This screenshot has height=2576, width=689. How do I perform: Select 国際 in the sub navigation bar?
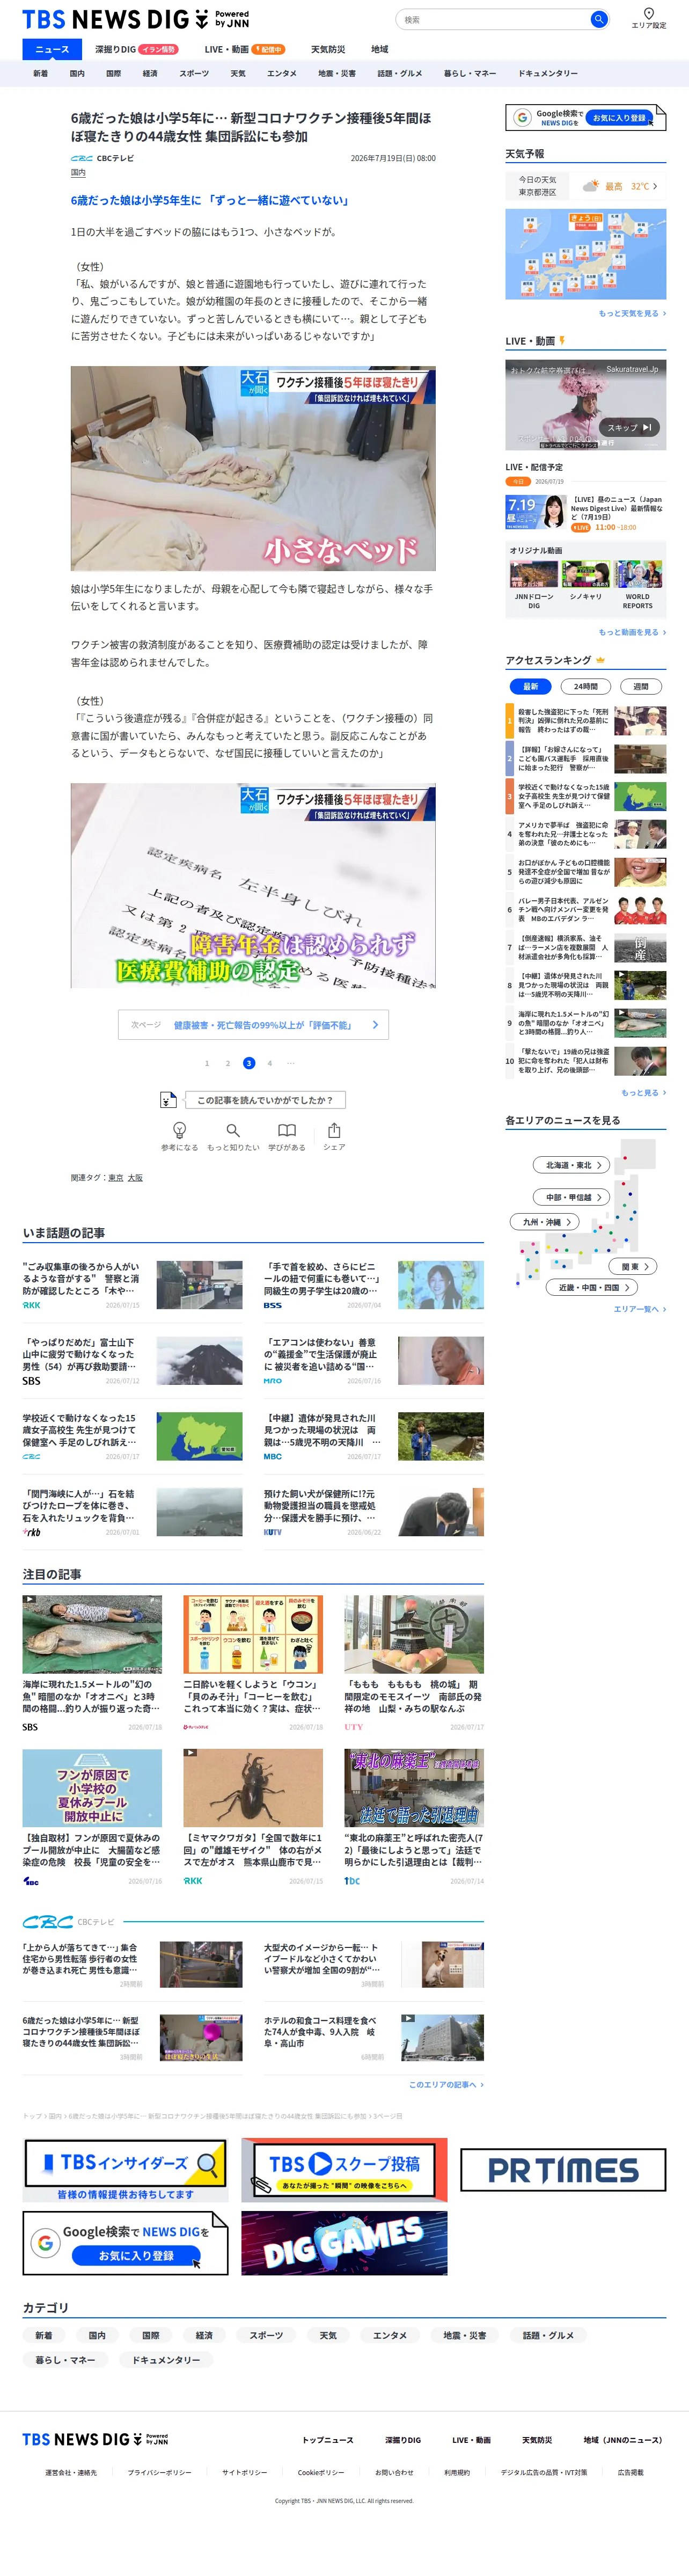pos(113,73)
